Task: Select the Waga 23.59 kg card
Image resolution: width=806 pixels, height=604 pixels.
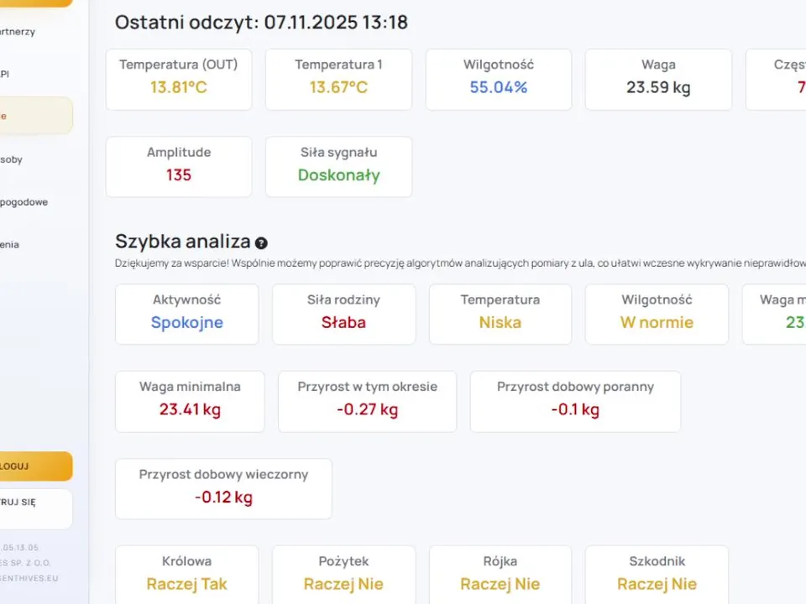Action: click(658, 80)
